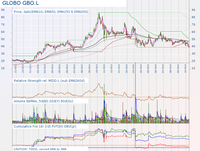Click the 03/2013 date axis label
The image size is (200, 151).
tap(45, 69)
